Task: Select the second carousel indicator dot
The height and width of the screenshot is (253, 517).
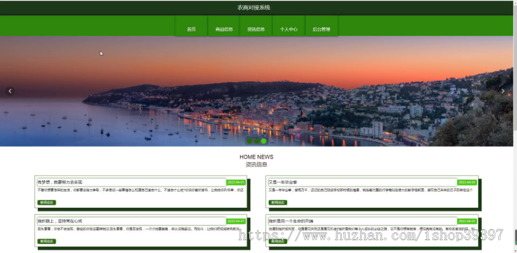Action: point(257,141)
